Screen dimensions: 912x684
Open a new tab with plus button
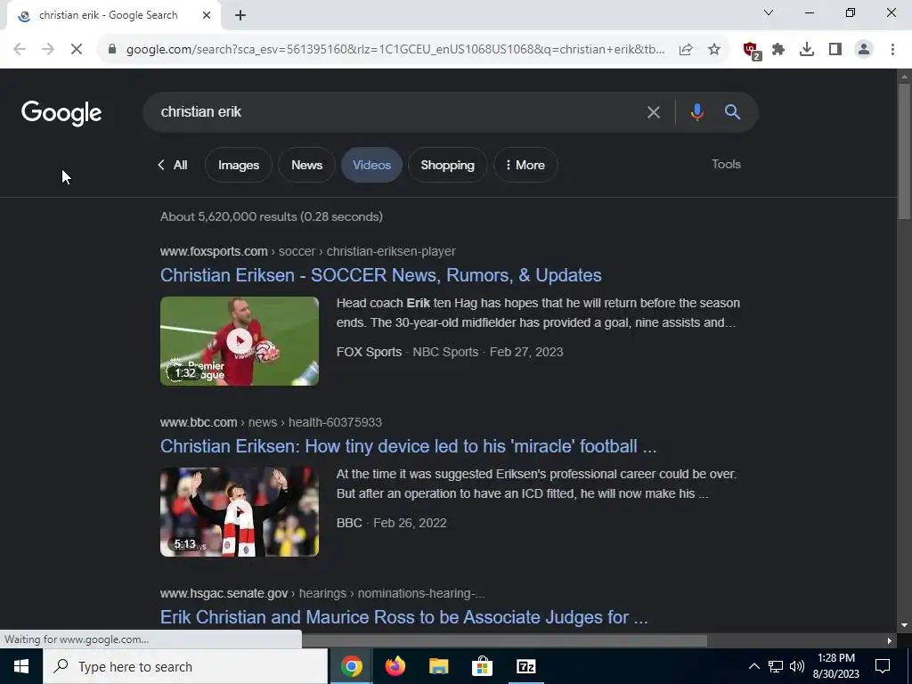coord(240,16)
